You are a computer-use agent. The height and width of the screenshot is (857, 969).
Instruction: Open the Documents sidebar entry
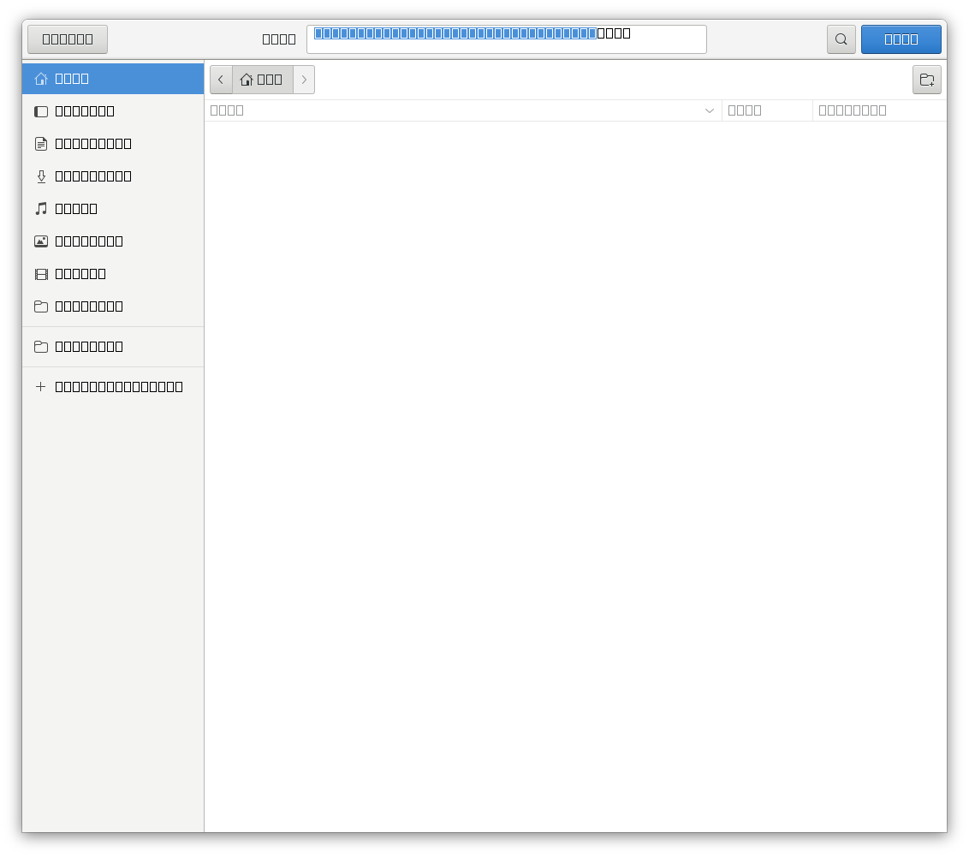[92, 143]
